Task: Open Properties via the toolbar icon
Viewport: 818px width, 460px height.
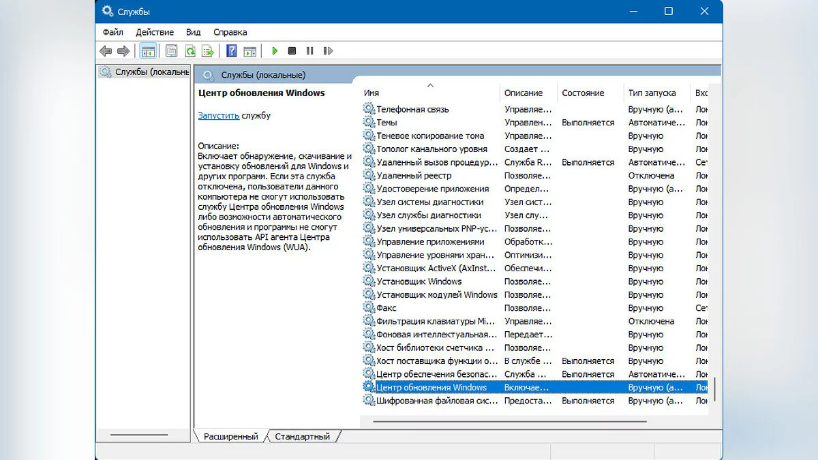Action: tap(172, 51)
